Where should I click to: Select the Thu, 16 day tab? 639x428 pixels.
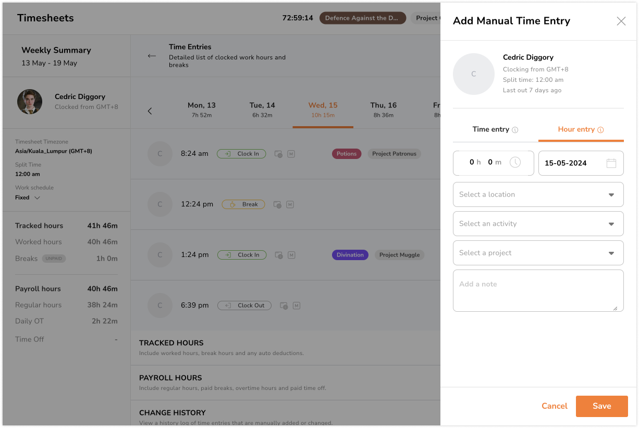(x=384, y=109)
